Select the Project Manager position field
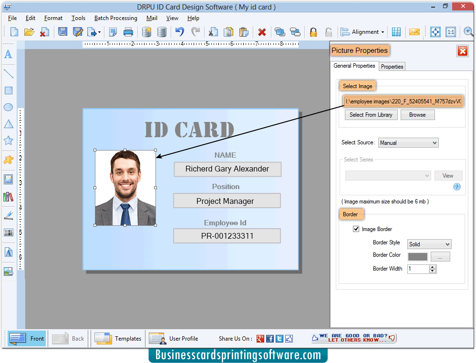The image size is (476, 363). pos(227,201)
